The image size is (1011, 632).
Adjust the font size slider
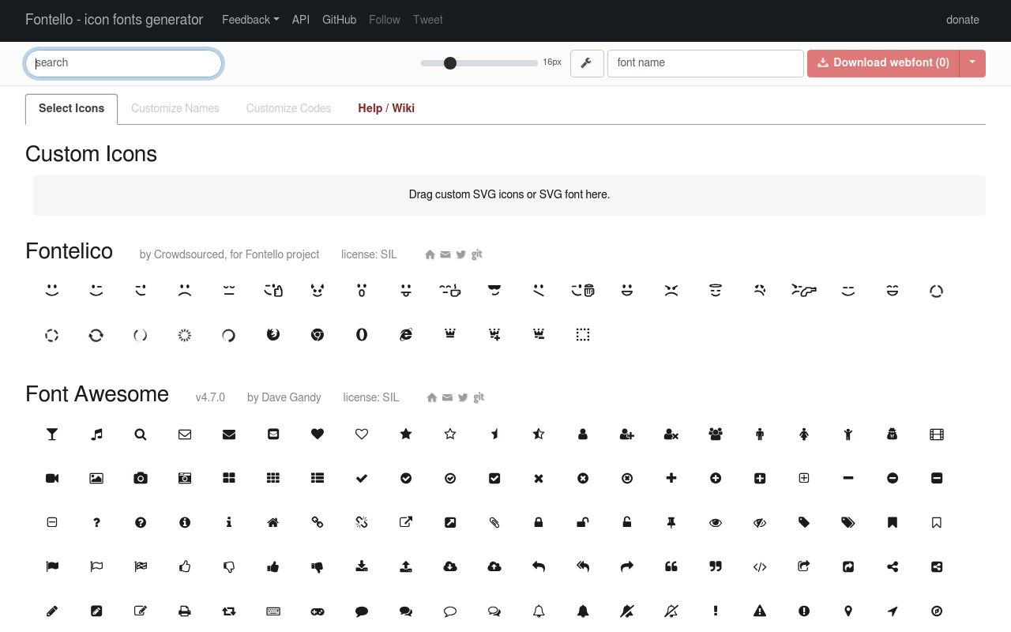click(x=450, y=63)
